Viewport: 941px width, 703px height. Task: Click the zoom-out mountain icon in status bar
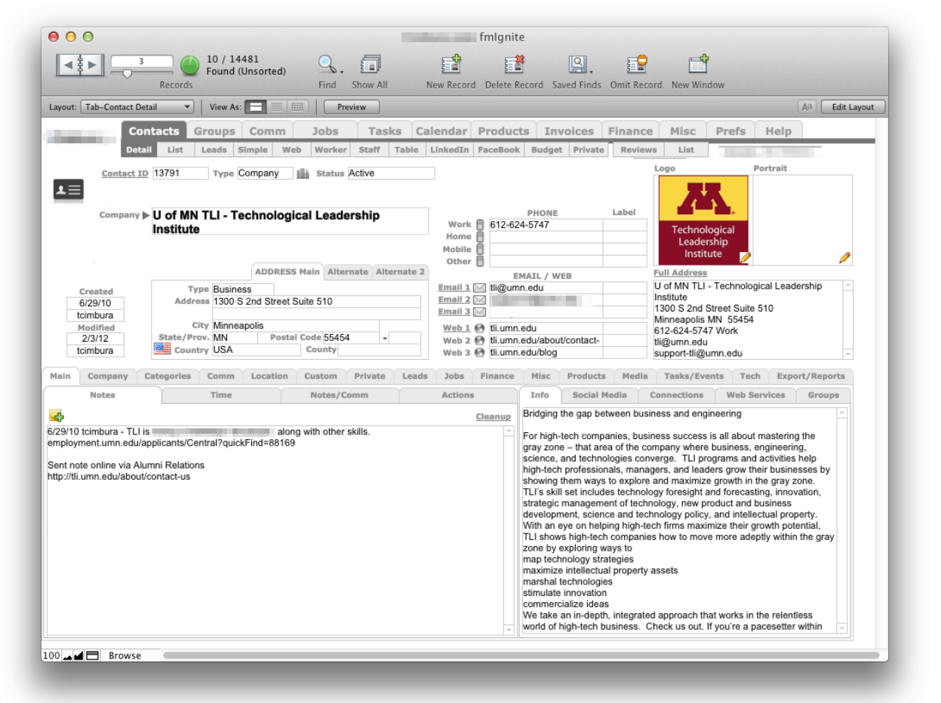coord(67,656)
